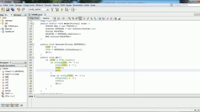Click the Open Project toolbar icon
The width and height of the screenshot is (200, 112).
pyautogui.click(x=7, y=10)
